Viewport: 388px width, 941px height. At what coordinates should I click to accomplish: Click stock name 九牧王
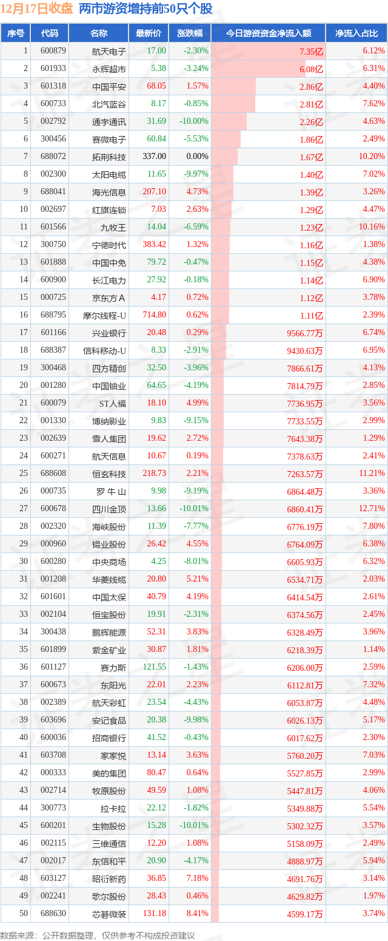[x=113, y=227]
